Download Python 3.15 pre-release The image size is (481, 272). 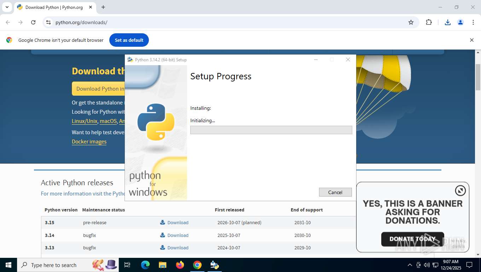[x=178, y=222]
